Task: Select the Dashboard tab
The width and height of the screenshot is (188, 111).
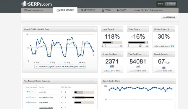Action: pyautogui.click(x=65, y=10)
